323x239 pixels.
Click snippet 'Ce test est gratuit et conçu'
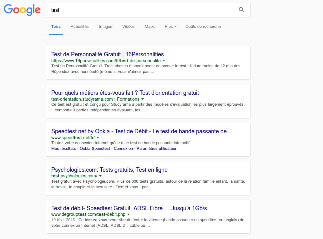tap(148, 107)
